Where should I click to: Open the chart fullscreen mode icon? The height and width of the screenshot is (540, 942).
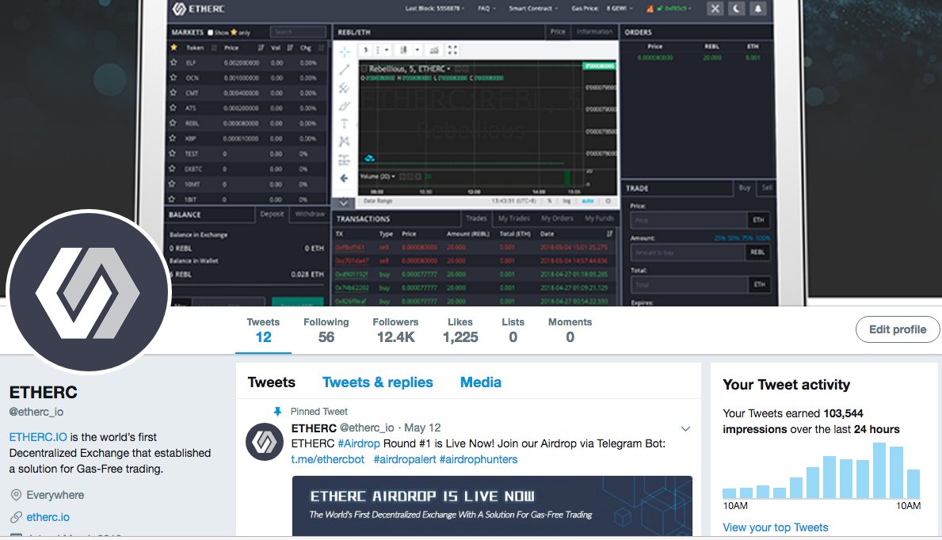pyautogui.click(x=453, y=50)
